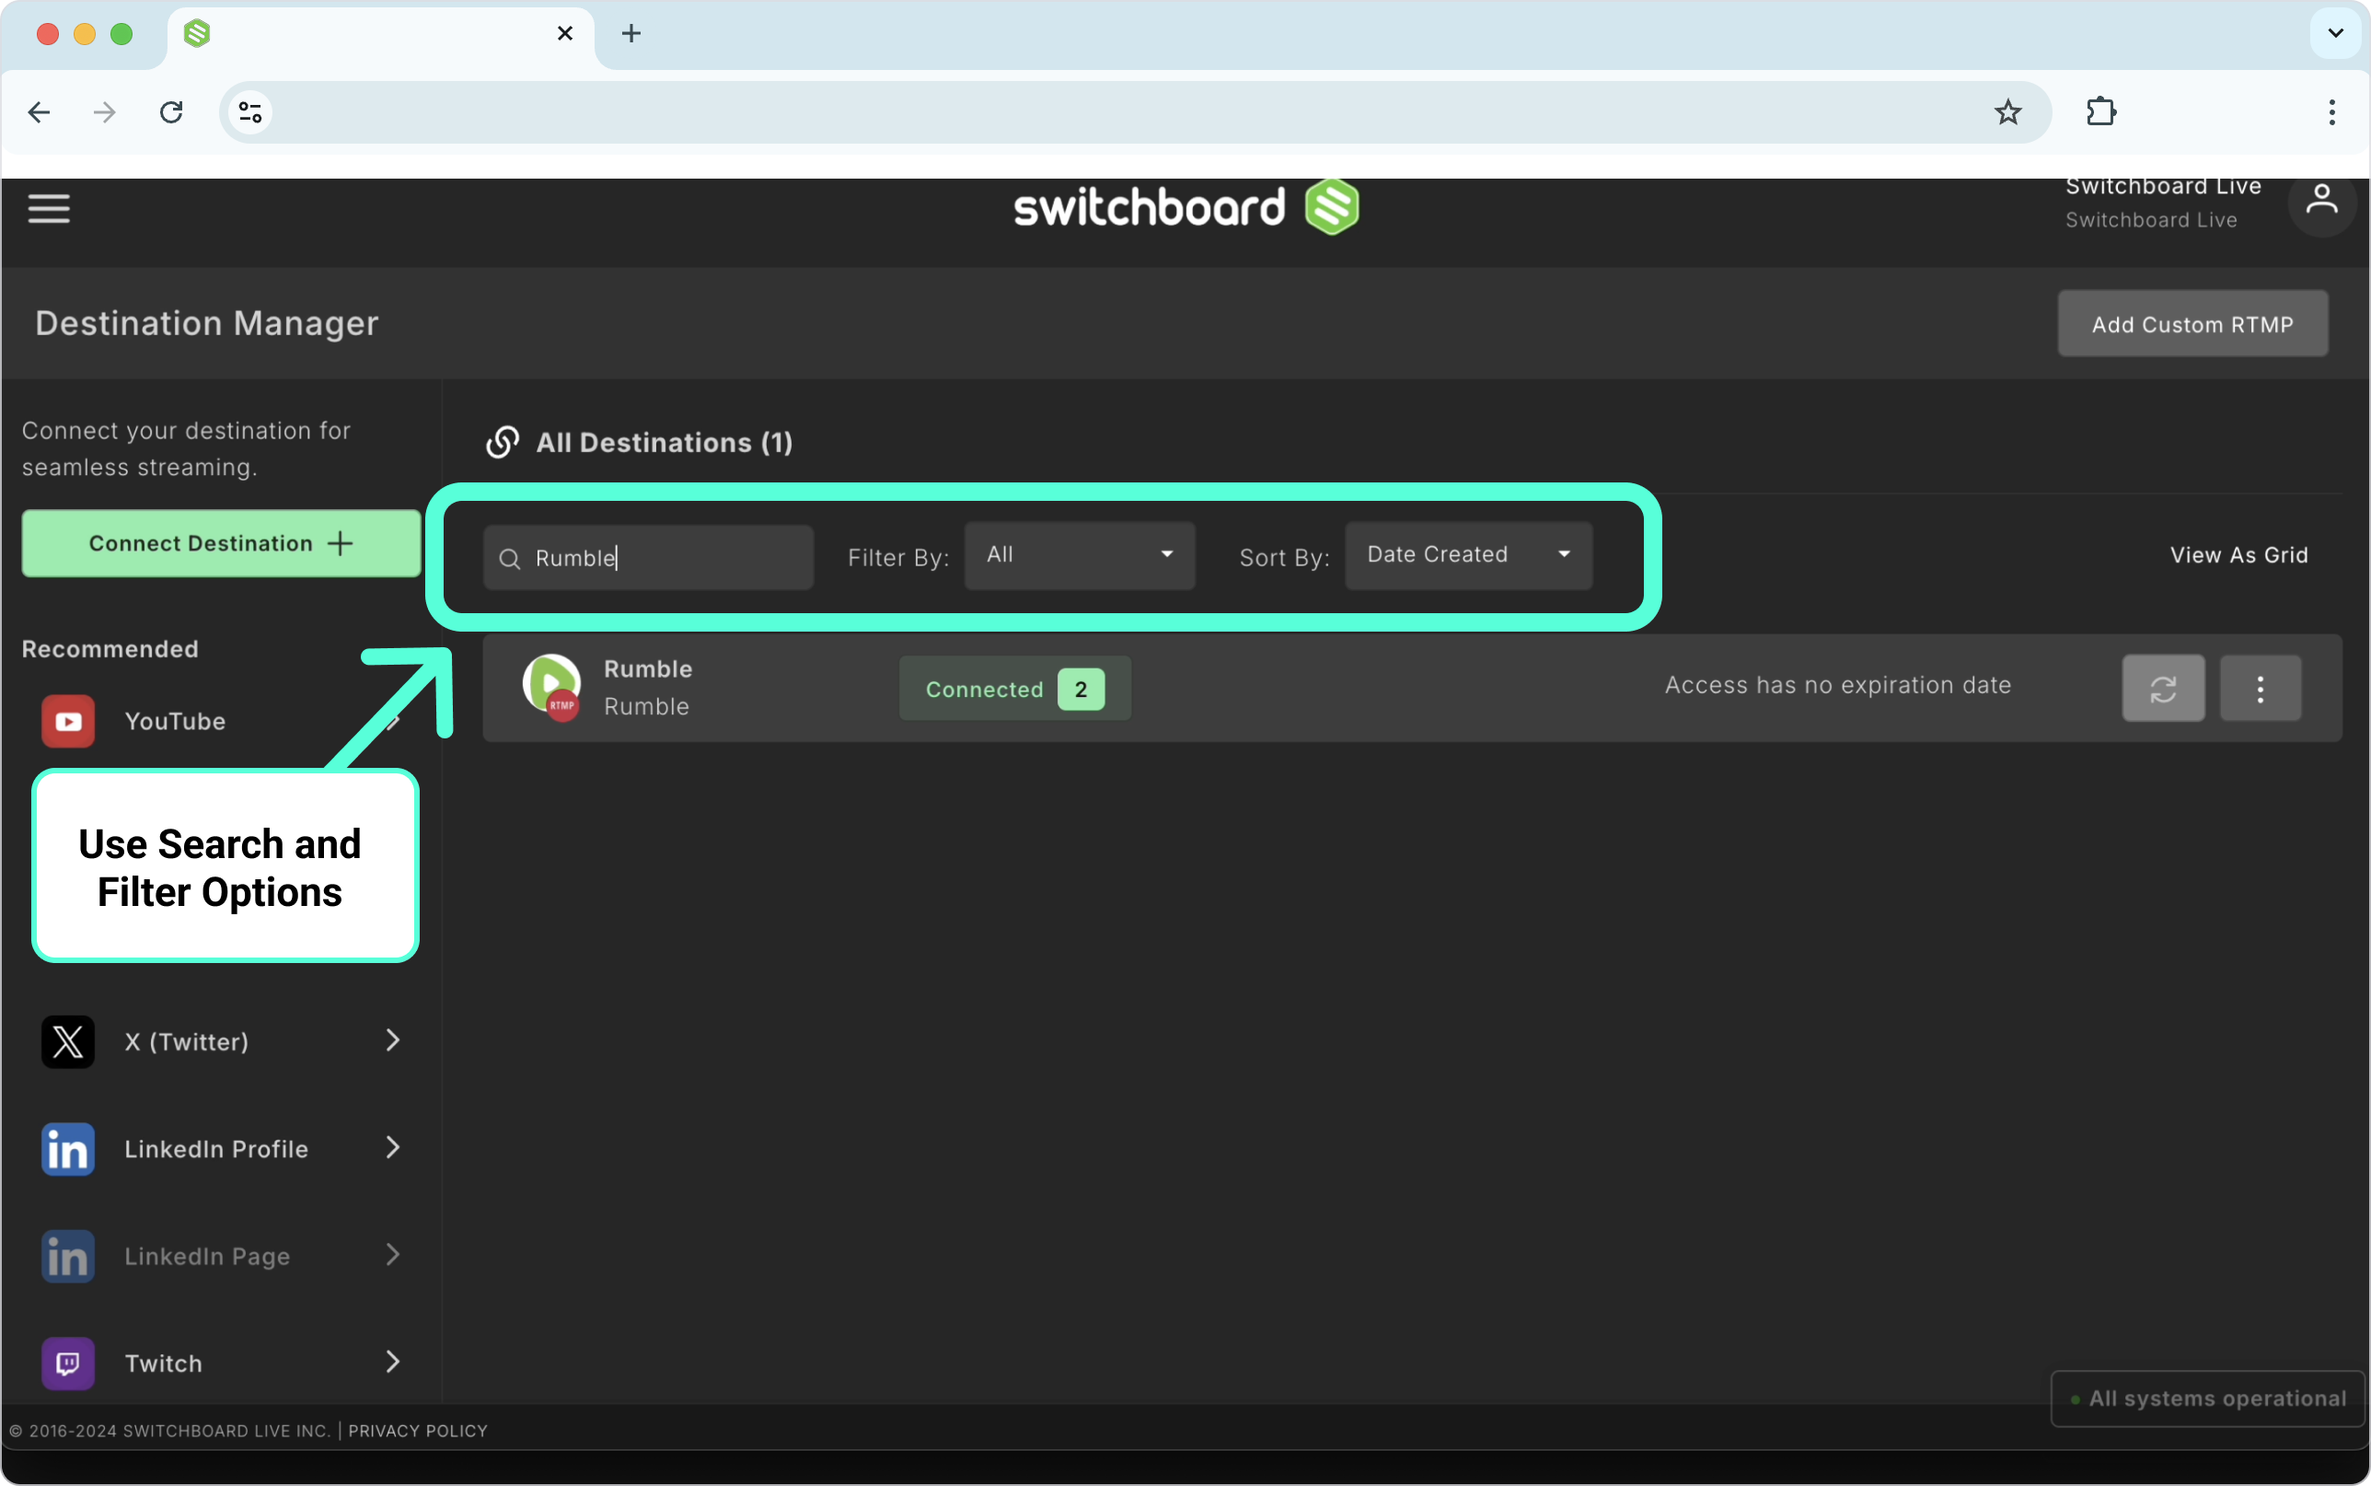Expand the LinkedIn Profile destination chevron
This screenshot has width=2371, height=1486.
(393, 1147)
